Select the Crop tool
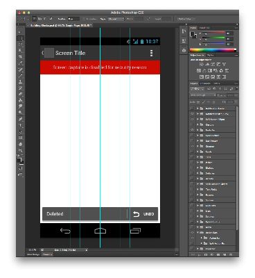This screenshot has height=278, width=255. click(x=21, y=57)
